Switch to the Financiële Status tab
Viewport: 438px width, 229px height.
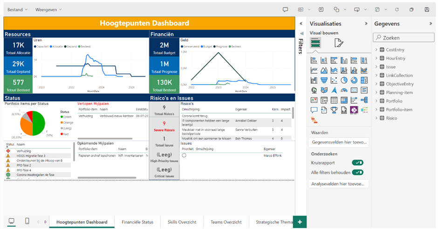pos(137,222)
